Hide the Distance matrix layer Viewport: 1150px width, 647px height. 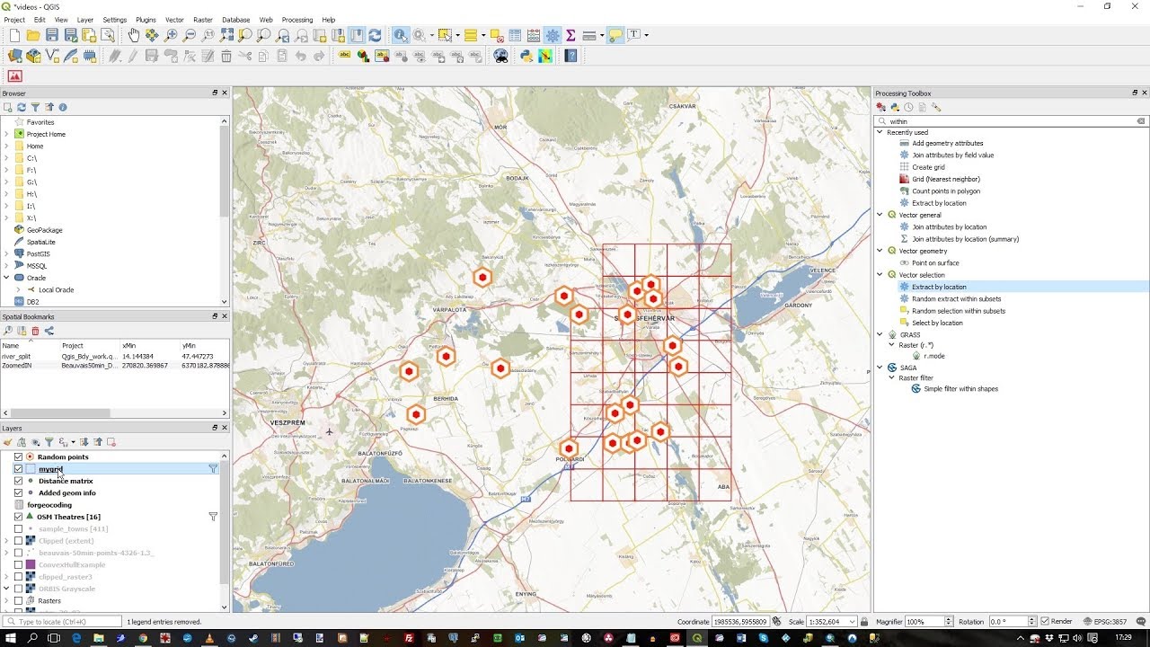[18, 481]
